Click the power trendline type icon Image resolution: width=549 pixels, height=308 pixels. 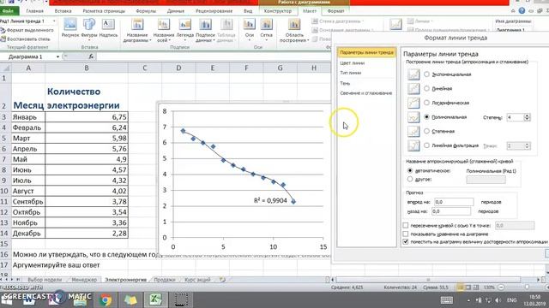413,131
